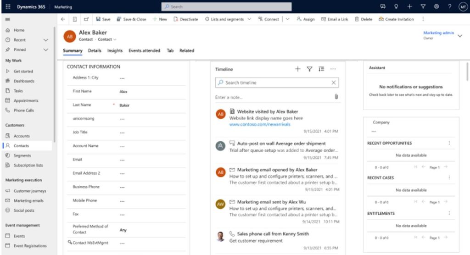Open Entitlements more options
This screenshot has width=470, height=255.
(x=449, y=213)
